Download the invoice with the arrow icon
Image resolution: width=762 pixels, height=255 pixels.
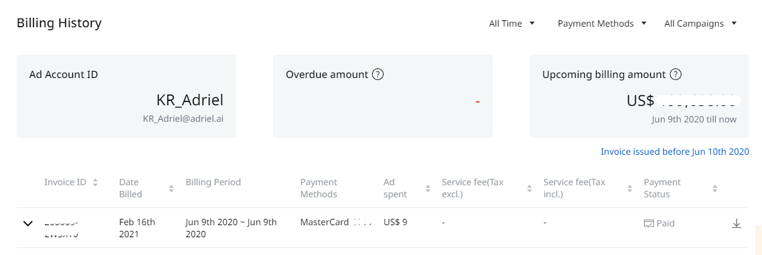click(x=737, y=223)
